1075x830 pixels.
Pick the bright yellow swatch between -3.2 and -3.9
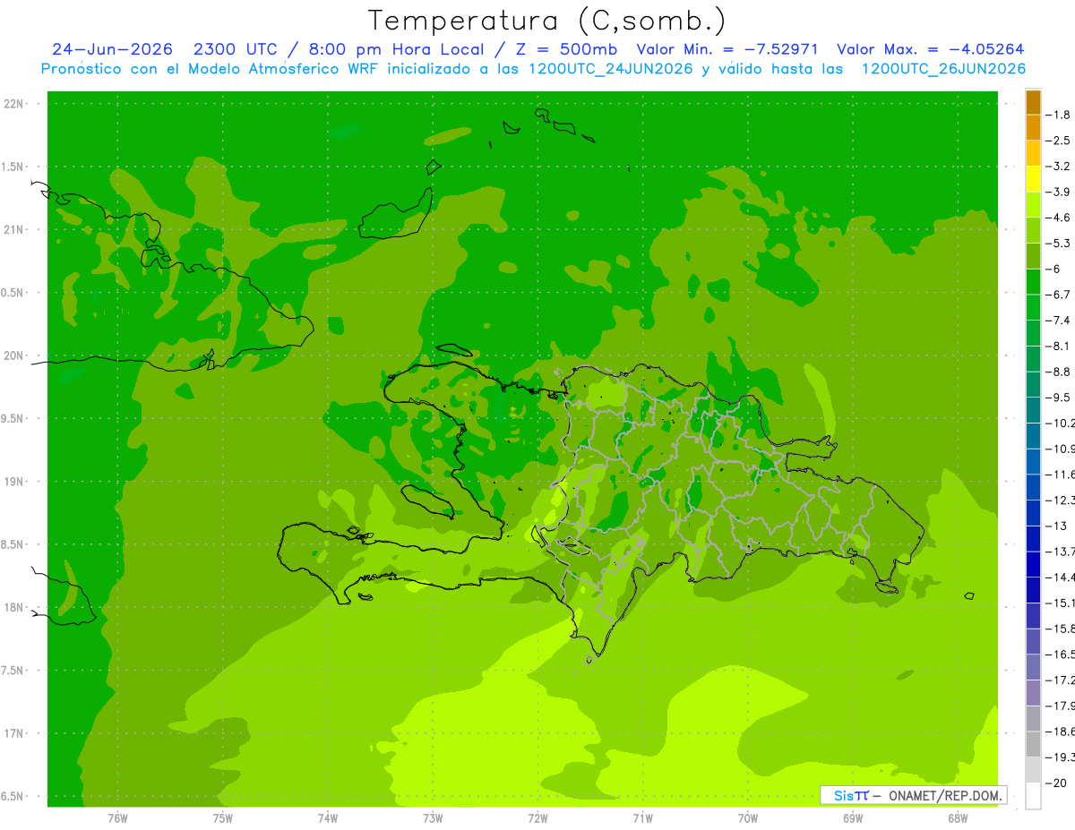1033,179
